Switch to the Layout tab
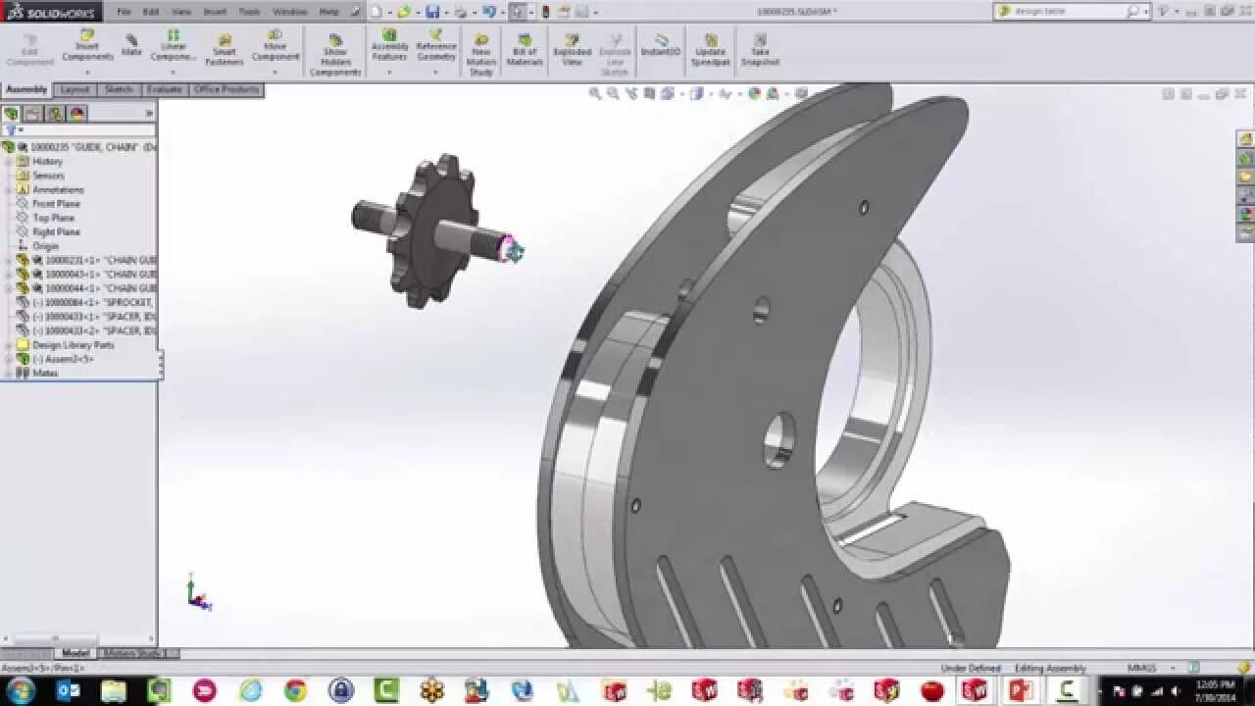 pyautogui.click(x=75, y=89)
